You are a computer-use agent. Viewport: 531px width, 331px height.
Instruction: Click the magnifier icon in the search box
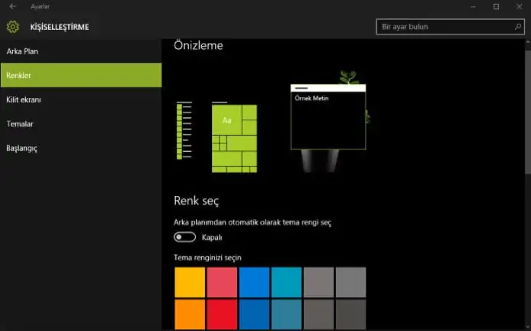tap(518, 27)
